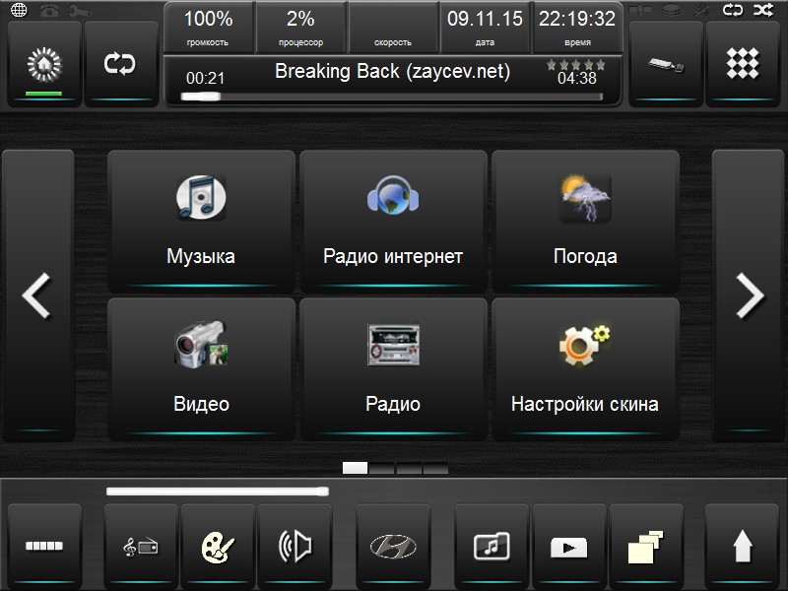This screenshot has width=788, height=591.
Task: Click the 100% громкость volume box
Action: pyautogui.click(x=208, y=28)
